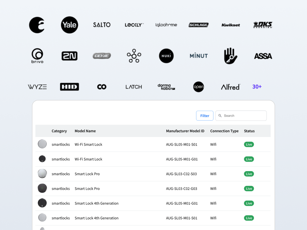Open the Kwikset logo
This screenshot has width=307, height=230.
[231, 25]
